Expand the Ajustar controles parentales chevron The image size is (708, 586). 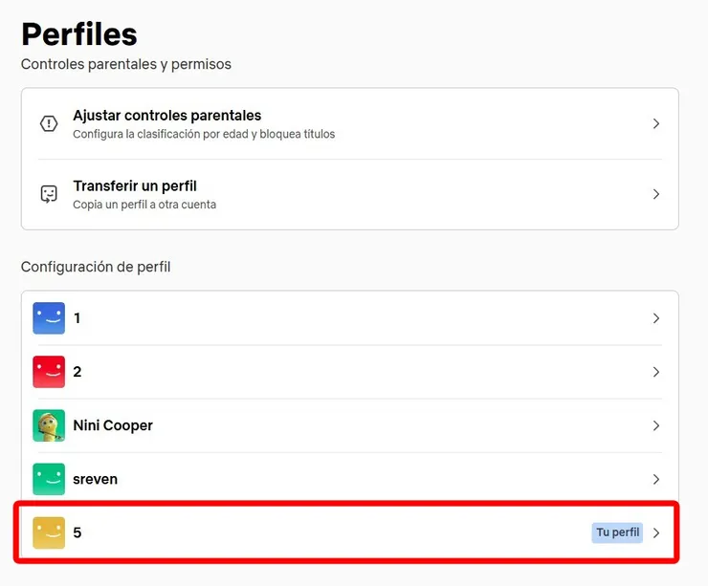(x=656, y=123)
